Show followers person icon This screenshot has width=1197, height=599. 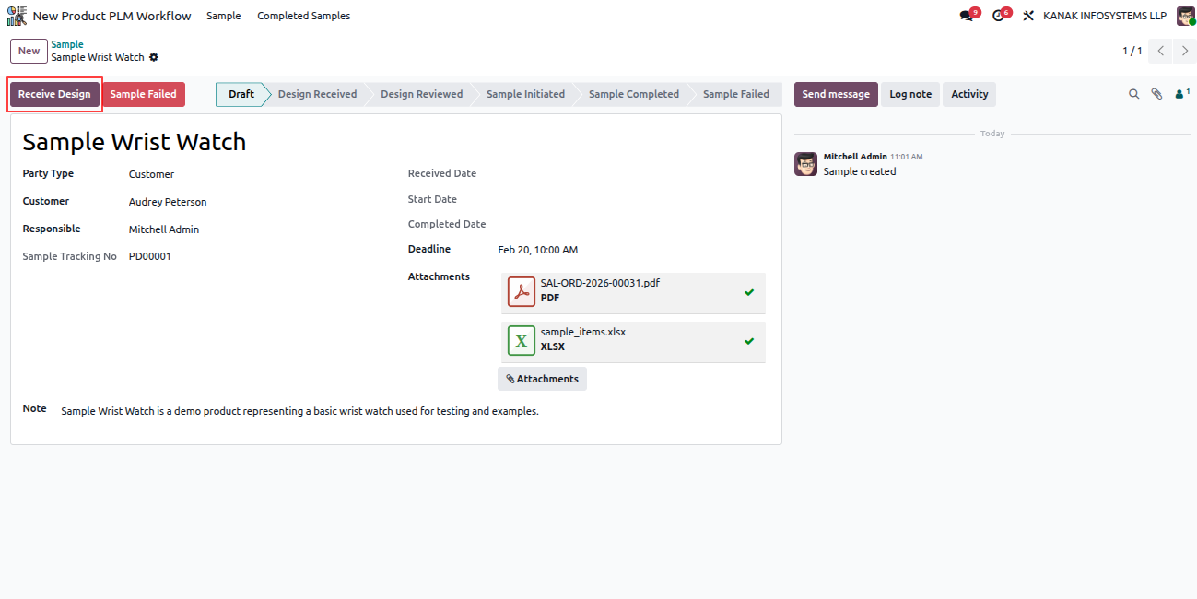pyautogui.click(x=1181, y=94)
